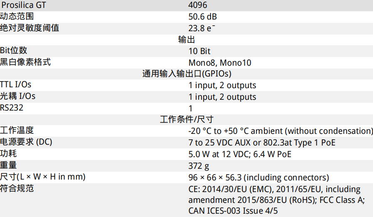Click the 符合规范 row label
373x217 pixels.
click(x=17, y=188)
